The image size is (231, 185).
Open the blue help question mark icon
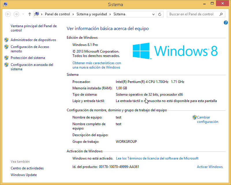(x=226, y=23)
